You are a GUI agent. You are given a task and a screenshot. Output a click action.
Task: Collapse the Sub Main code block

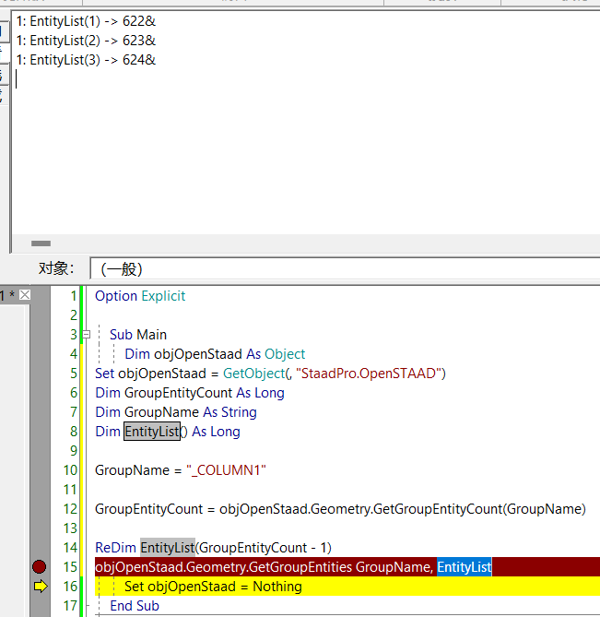[86, 335]
